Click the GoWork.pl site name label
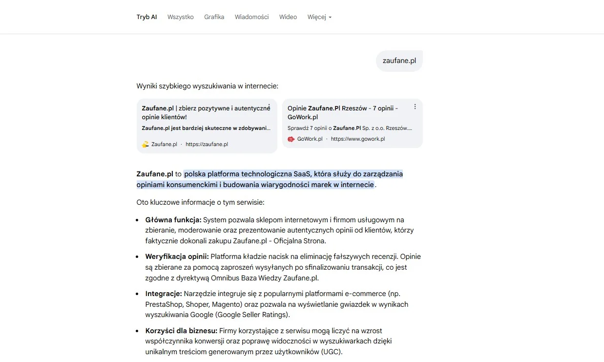This screenshot has width=604, height=362. pyautogui.click(x=310, y=139)
